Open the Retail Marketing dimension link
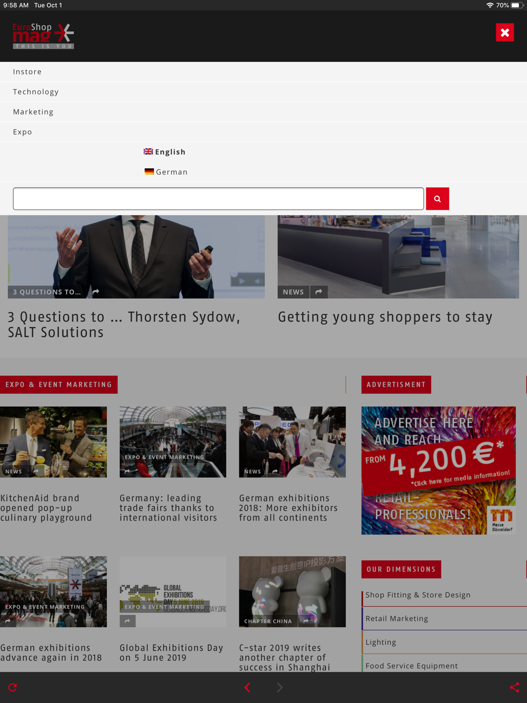The image size is (527, 703). 397,619
